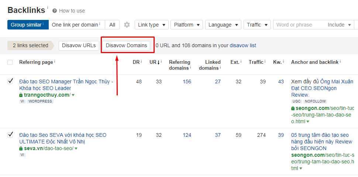
Task: Click the info icon beside the Kw. header
Action: 283,61
